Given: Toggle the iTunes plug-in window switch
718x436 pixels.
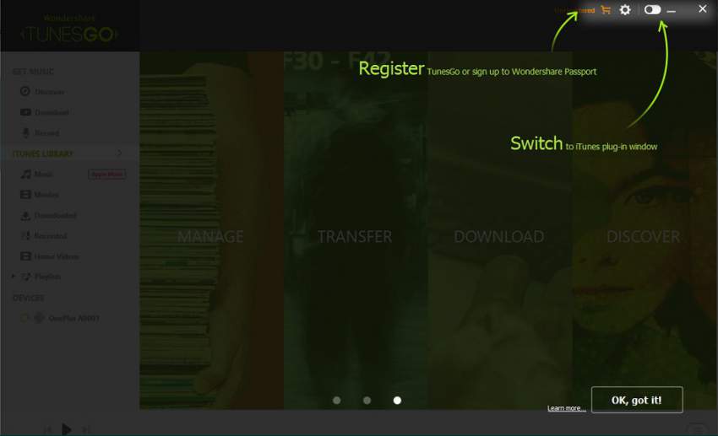Looking at the screenshot, I should tap(652, 9).
